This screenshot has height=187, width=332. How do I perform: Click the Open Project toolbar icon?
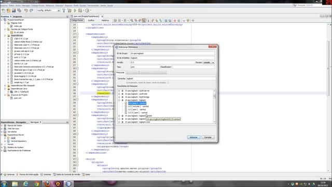pyautogui.click(x=14, y=10)
